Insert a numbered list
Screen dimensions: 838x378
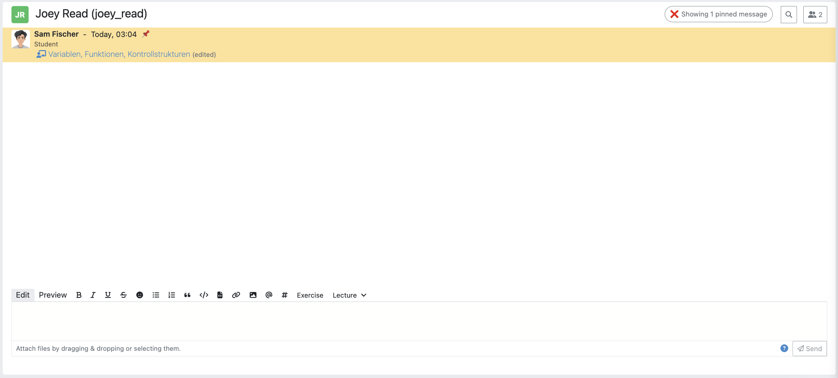coord(172,295)
